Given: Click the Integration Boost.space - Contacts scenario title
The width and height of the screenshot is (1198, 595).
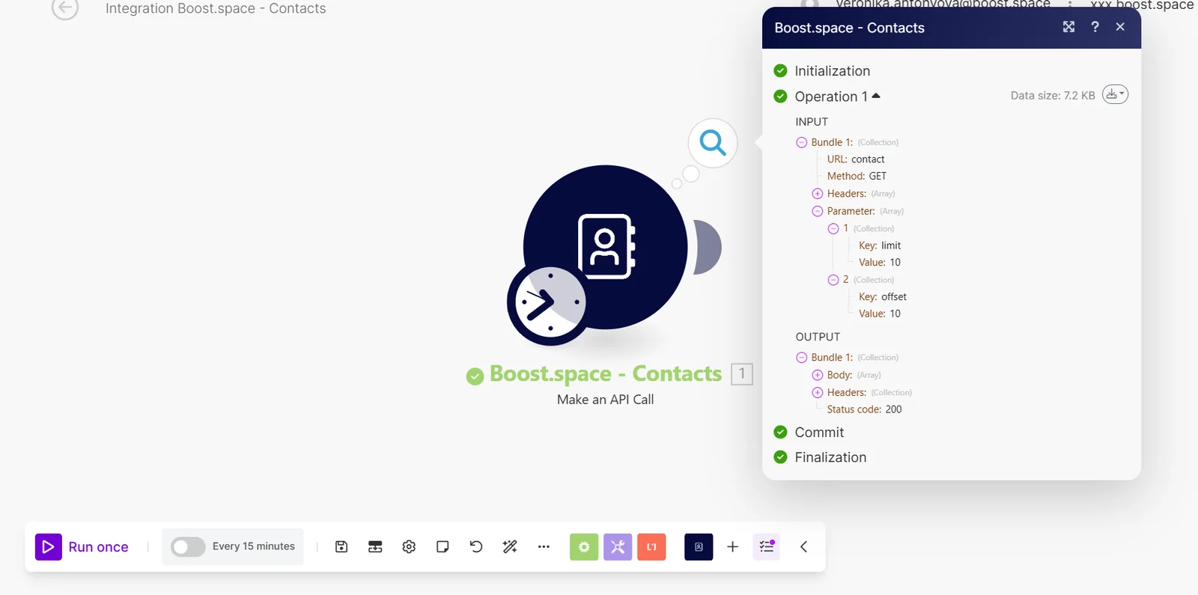Looking at the screenshot, I should click(x=216, y=8).
